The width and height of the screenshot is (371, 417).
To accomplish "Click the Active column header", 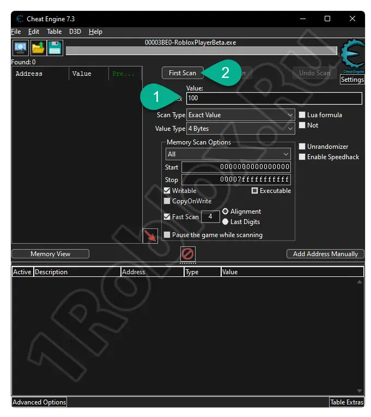I will 22,272.
